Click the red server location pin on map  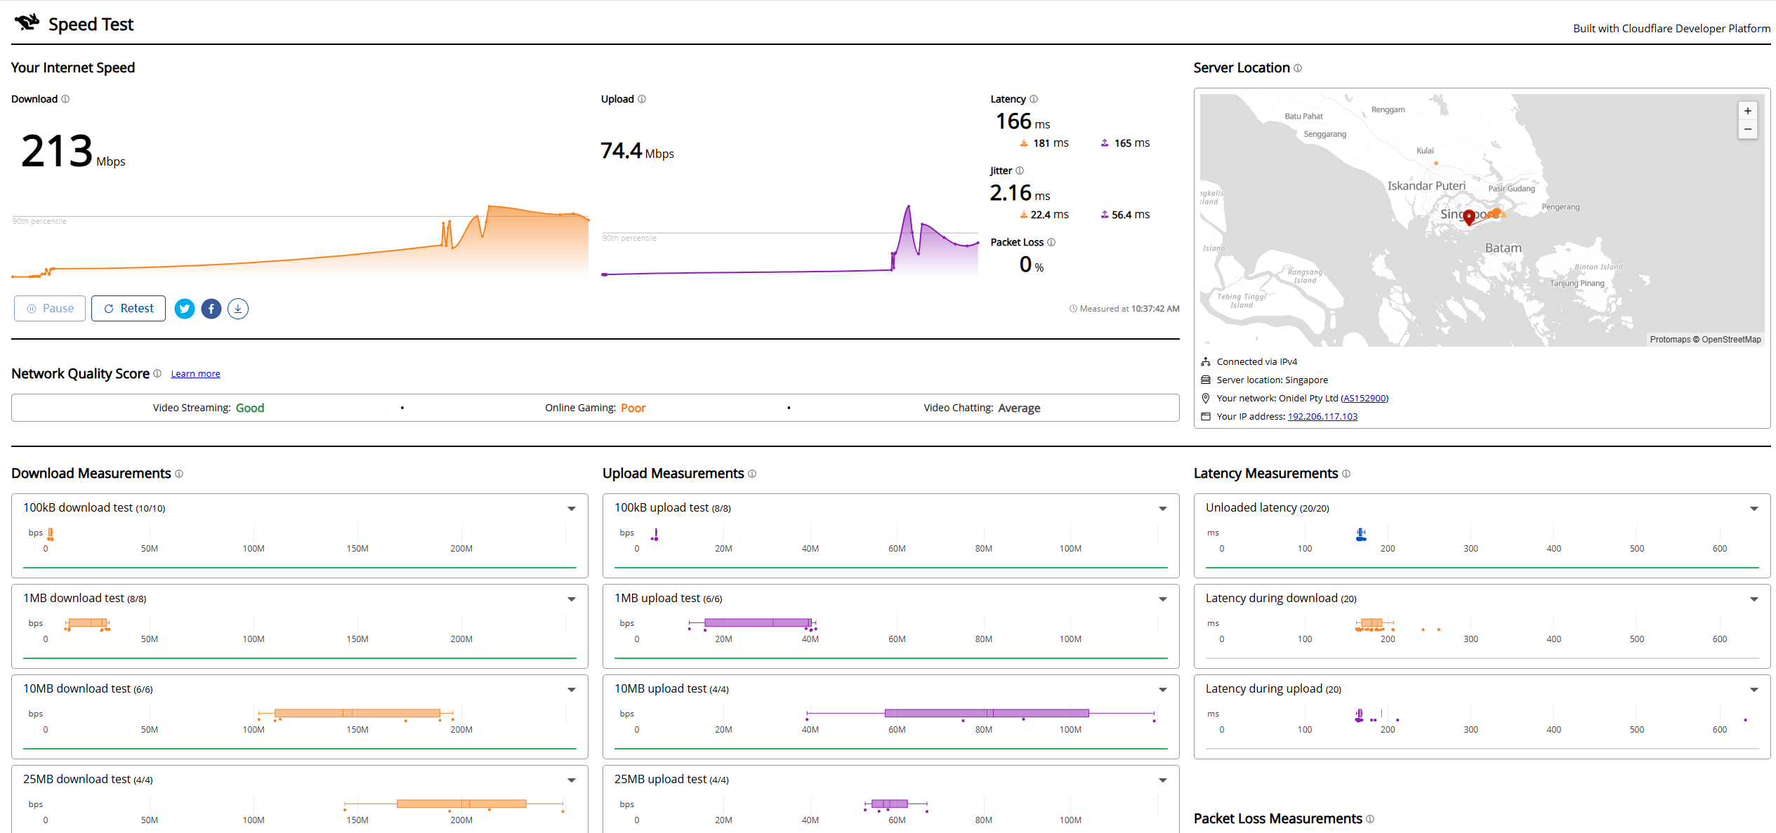(1469, 217)
